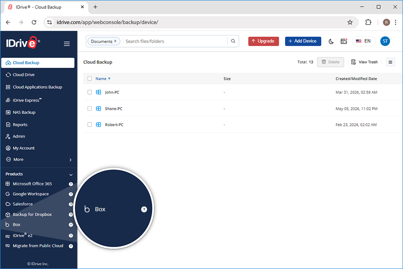The image size is (403, 269).
Task: Click Windows icon beside Shane-PC
Action: pos(99,108)
